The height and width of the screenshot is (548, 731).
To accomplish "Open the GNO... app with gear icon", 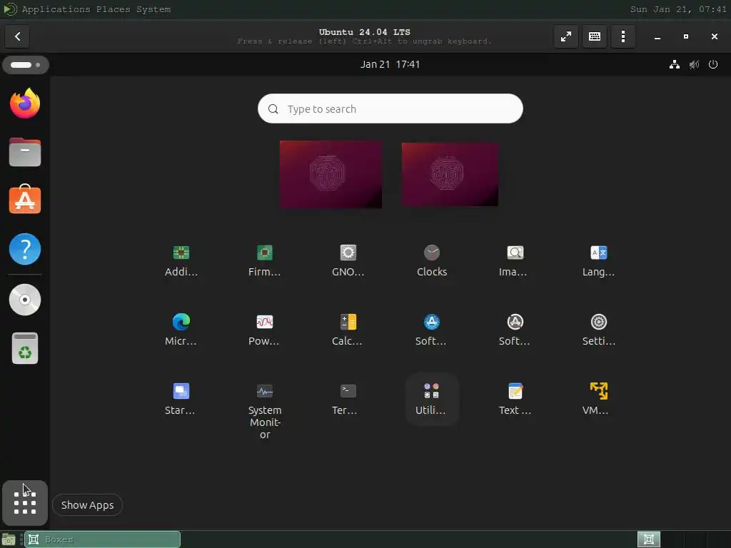I will 348,261.
